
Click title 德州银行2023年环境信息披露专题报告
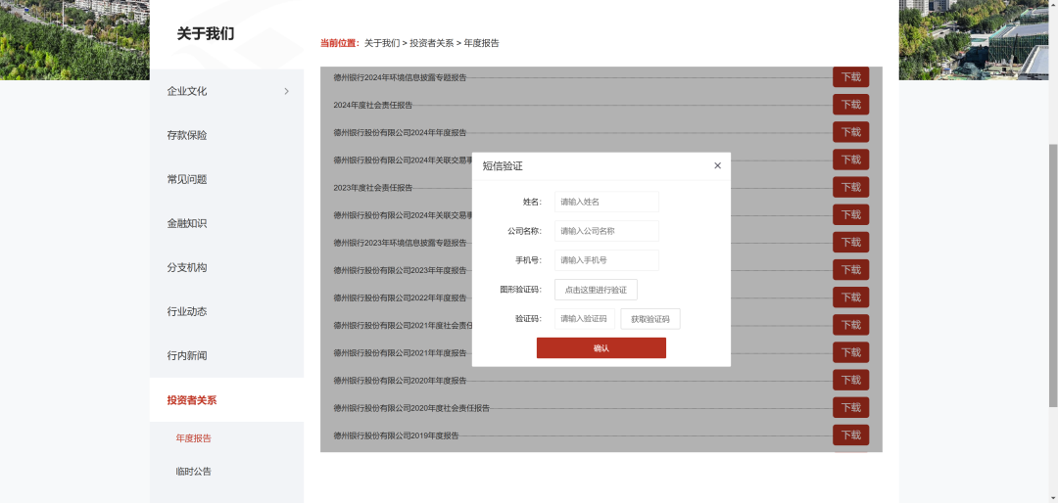(x=400, y=243)
